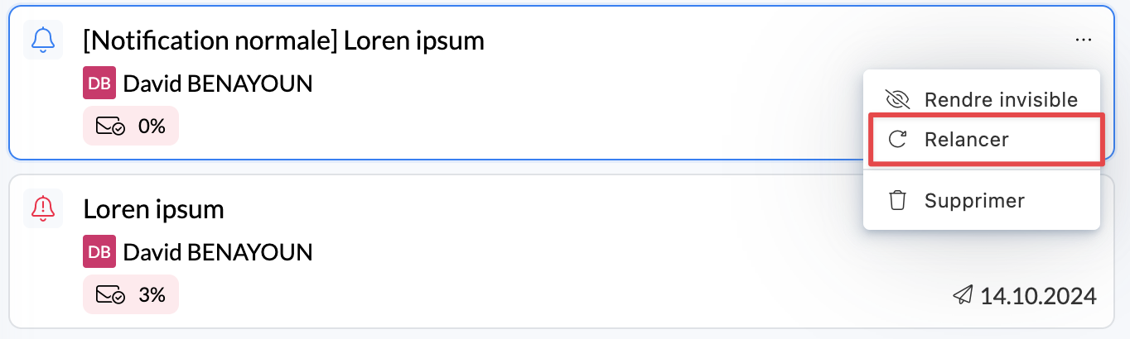
Task: Click the DB avatar in the first notification
Action: coord(99,84)
